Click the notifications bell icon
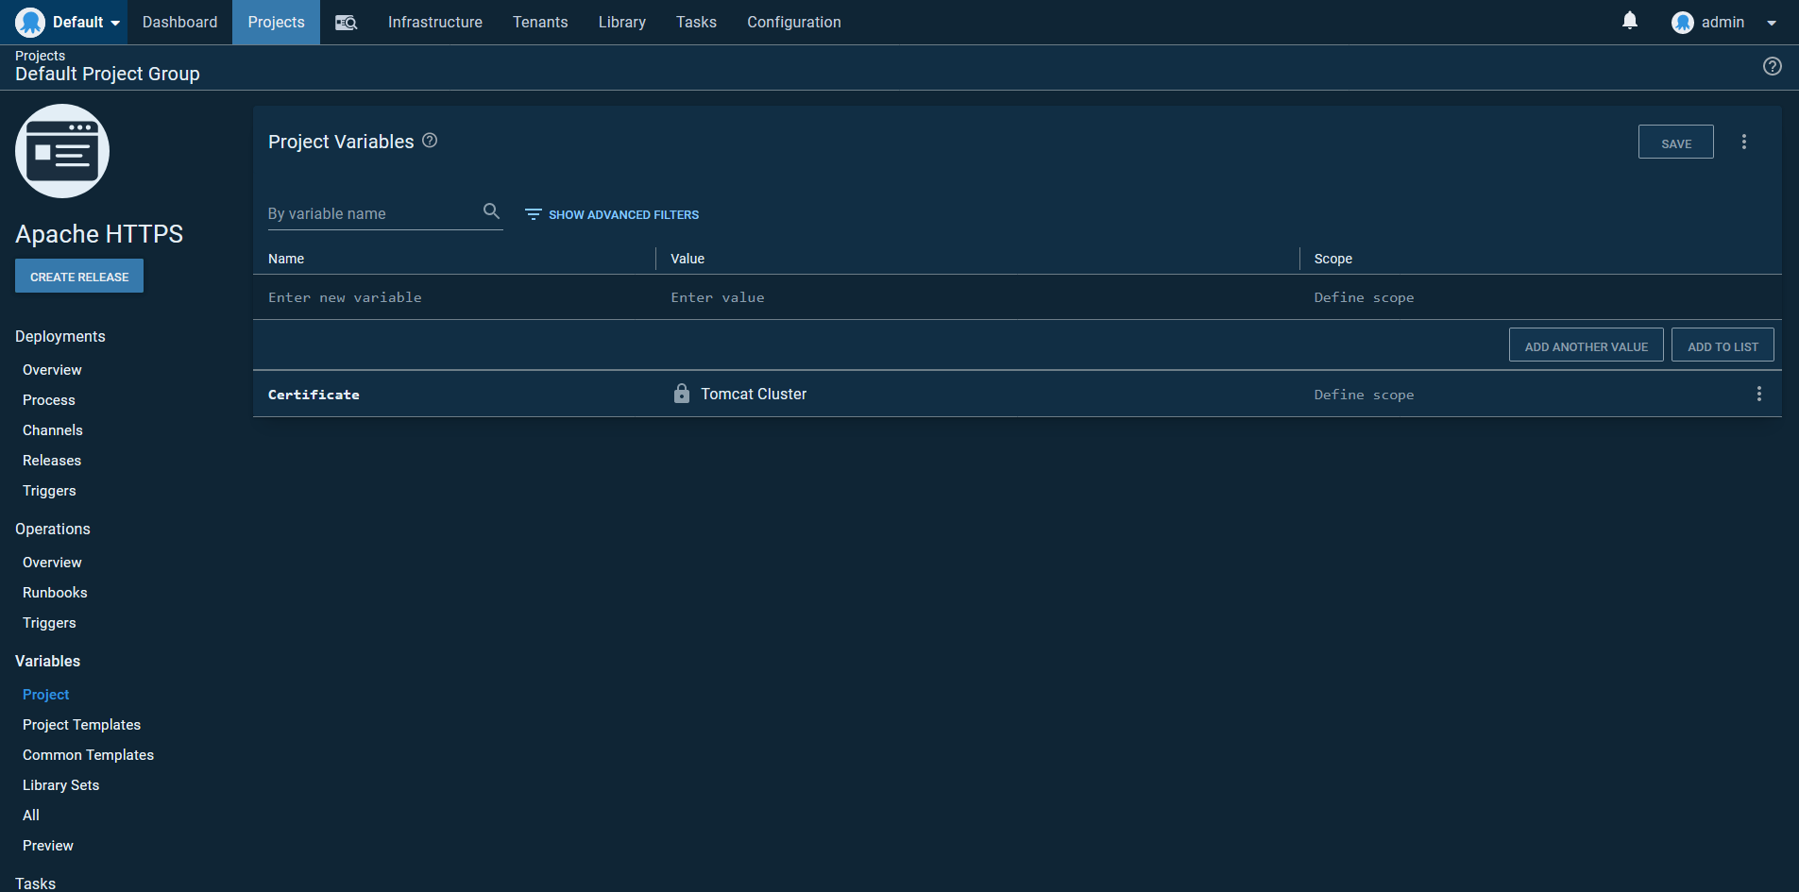 1629,21
